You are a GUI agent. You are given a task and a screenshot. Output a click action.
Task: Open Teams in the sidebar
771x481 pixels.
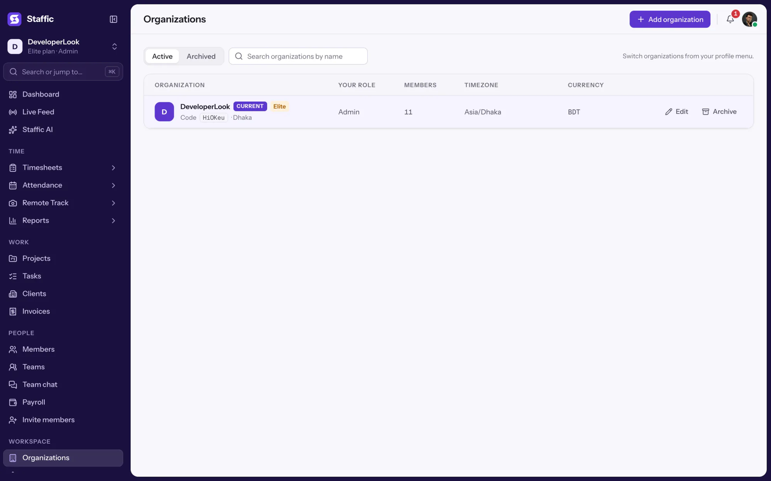[x=63, y=367]
